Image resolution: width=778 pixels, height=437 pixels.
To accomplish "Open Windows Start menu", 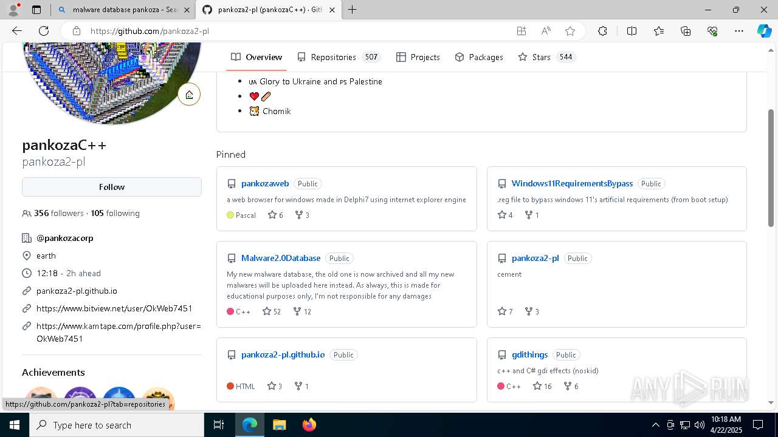I will click(x=15, y=425).
